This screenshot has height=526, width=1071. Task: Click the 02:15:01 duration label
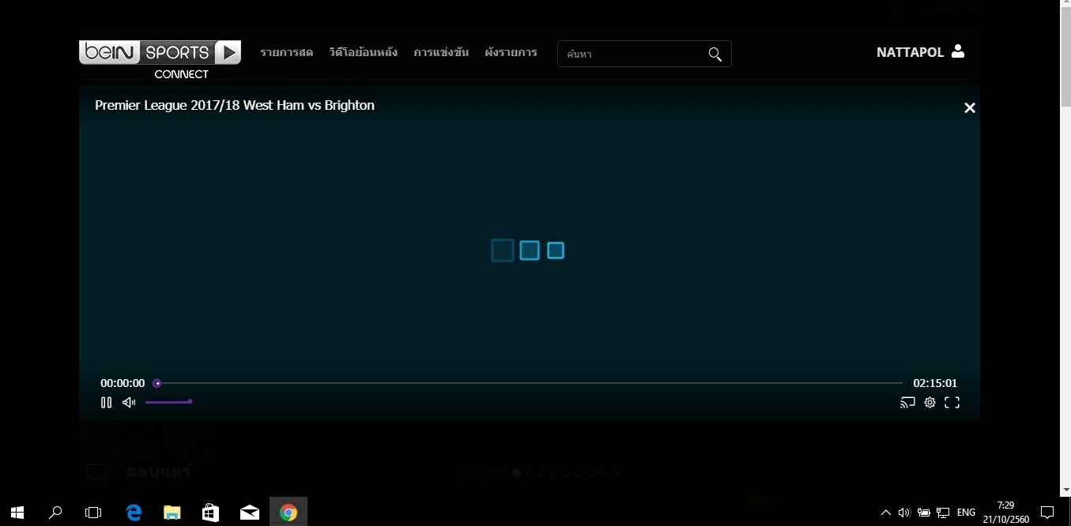point(935,383)
